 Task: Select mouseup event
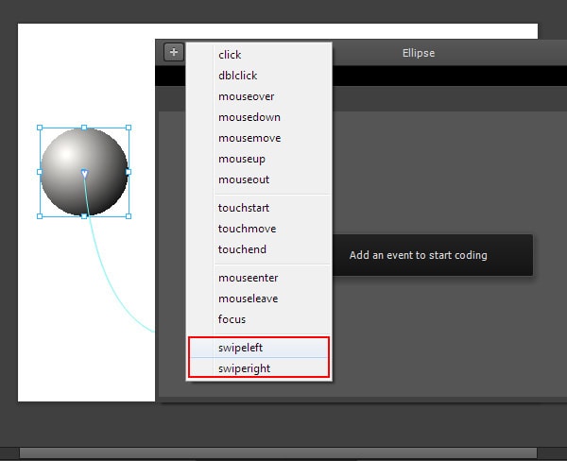coord(259,159)
